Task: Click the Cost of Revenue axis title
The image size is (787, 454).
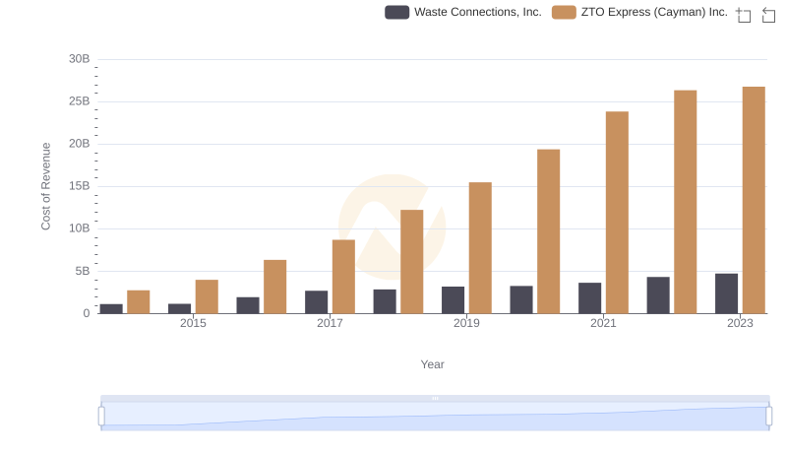Action: click(x=45, y=186)
